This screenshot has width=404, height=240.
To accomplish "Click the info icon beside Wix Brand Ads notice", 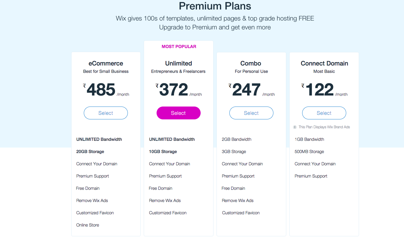I will [295, 127].
